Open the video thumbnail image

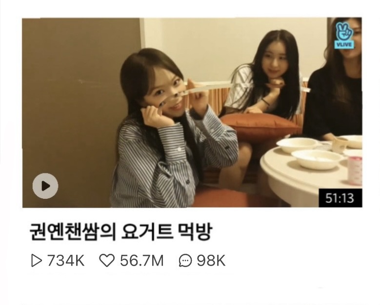tap(192, 113)
